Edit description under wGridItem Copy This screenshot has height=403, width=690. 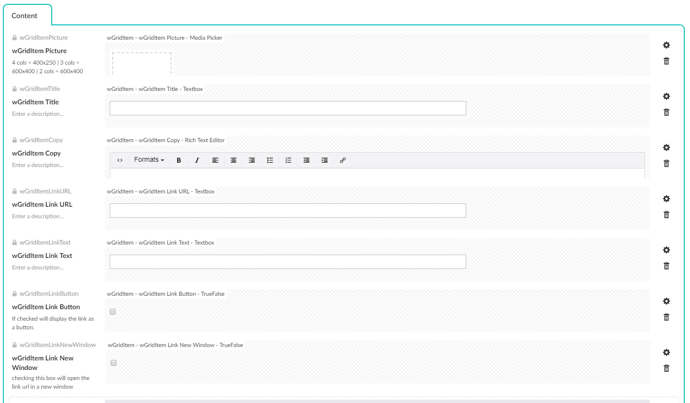click(x=38, y=165)
